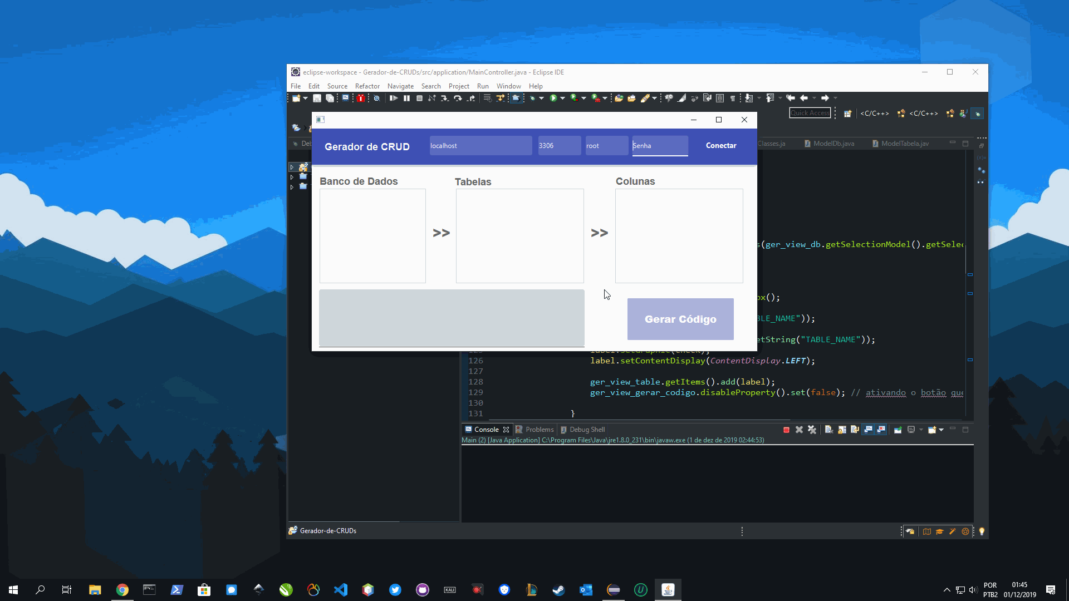The image size is (1069, 601).
Task: Click the Conectar button
Action: [721, 146]
